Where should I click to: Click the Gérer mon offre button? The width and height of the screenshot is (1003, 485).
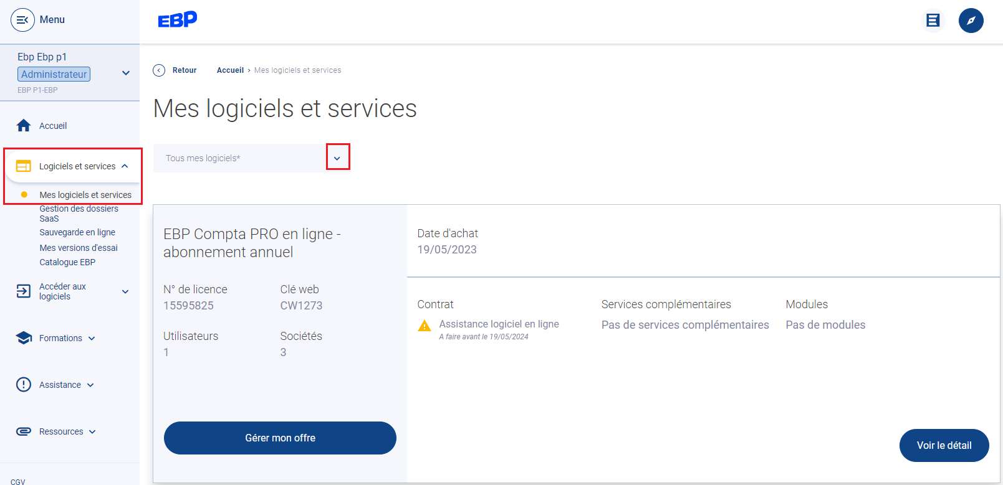point(280,438)
